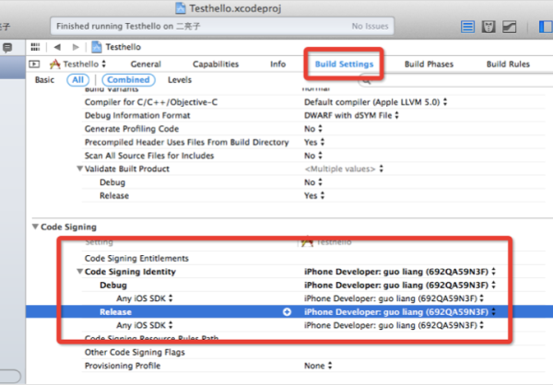553x385 pixels.
Task: Show the Standard editor
Action: [467, 27]
